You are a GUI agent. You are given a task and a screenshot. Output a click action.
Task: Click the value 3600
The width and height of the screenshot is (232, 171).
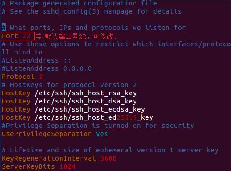pyautogui.click(x=108, y=158)
